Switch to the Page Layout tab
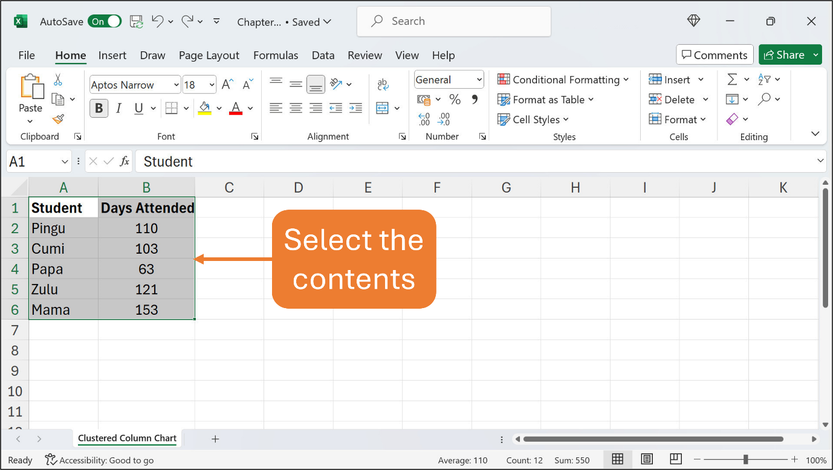Viewport: 833px width, 470px height. pyautogui.click(x=209, y=55)
